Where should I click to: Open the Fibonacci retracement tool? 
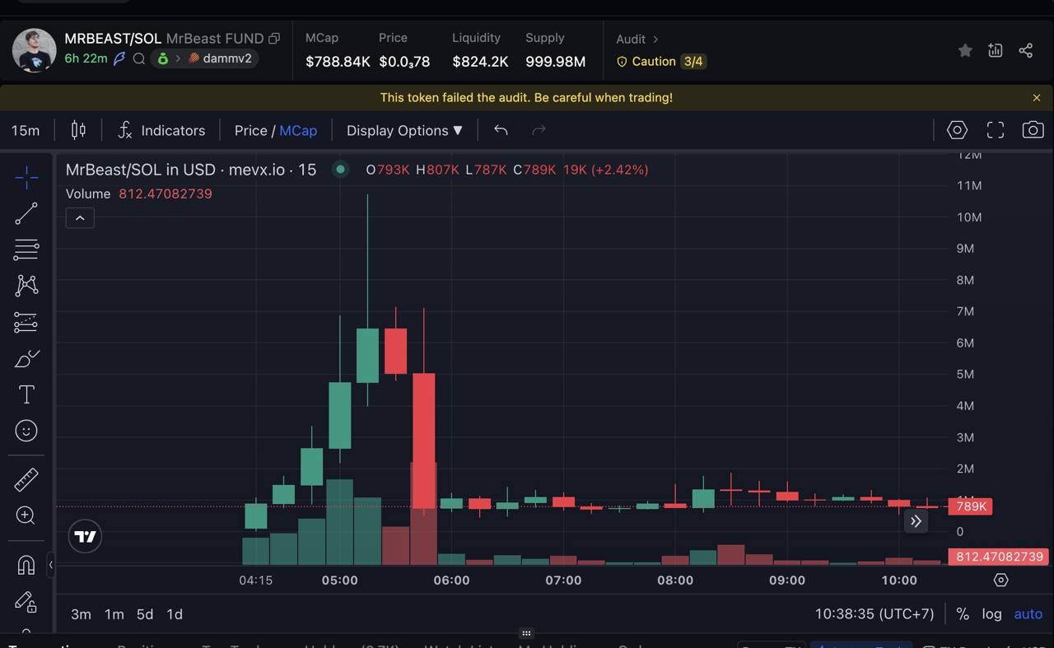point(26,249)
